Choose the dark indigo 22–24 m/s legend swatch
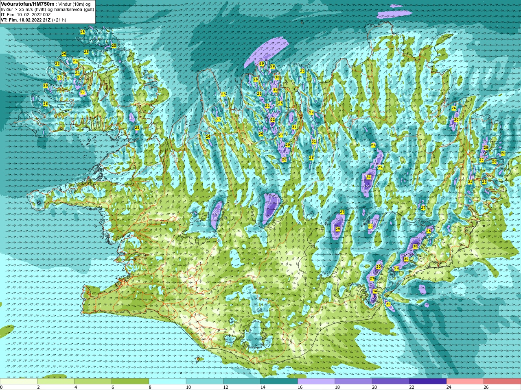 click(428, 381)
